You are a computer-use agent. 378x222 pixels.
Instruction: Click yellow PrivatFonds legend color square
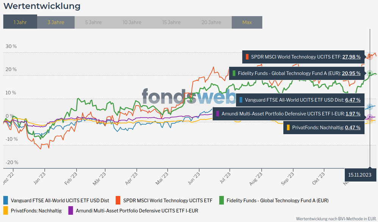pyautogui.click(x=6, y=210)
